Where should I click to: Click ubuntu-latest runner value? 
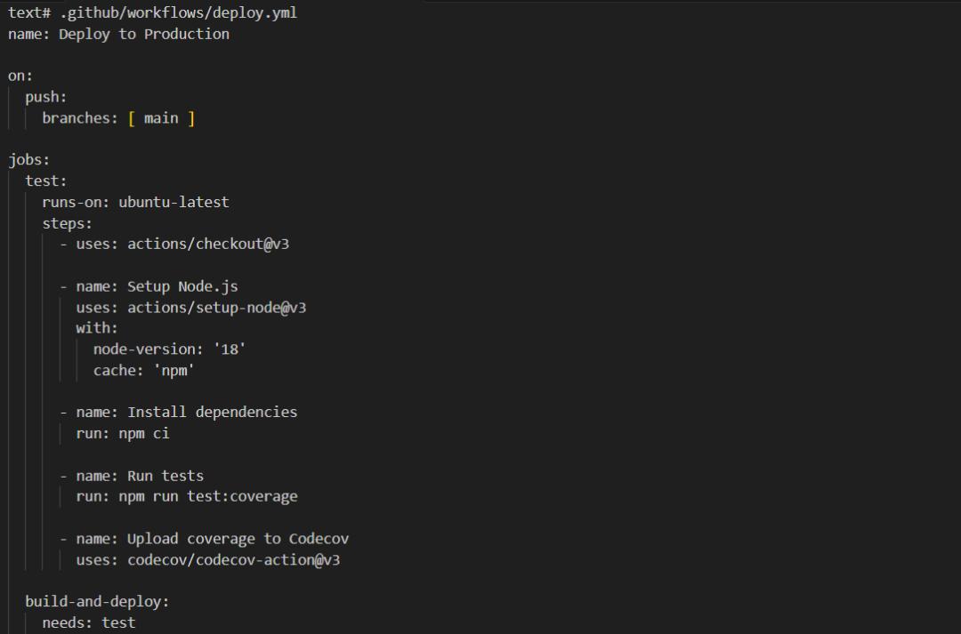174,202
